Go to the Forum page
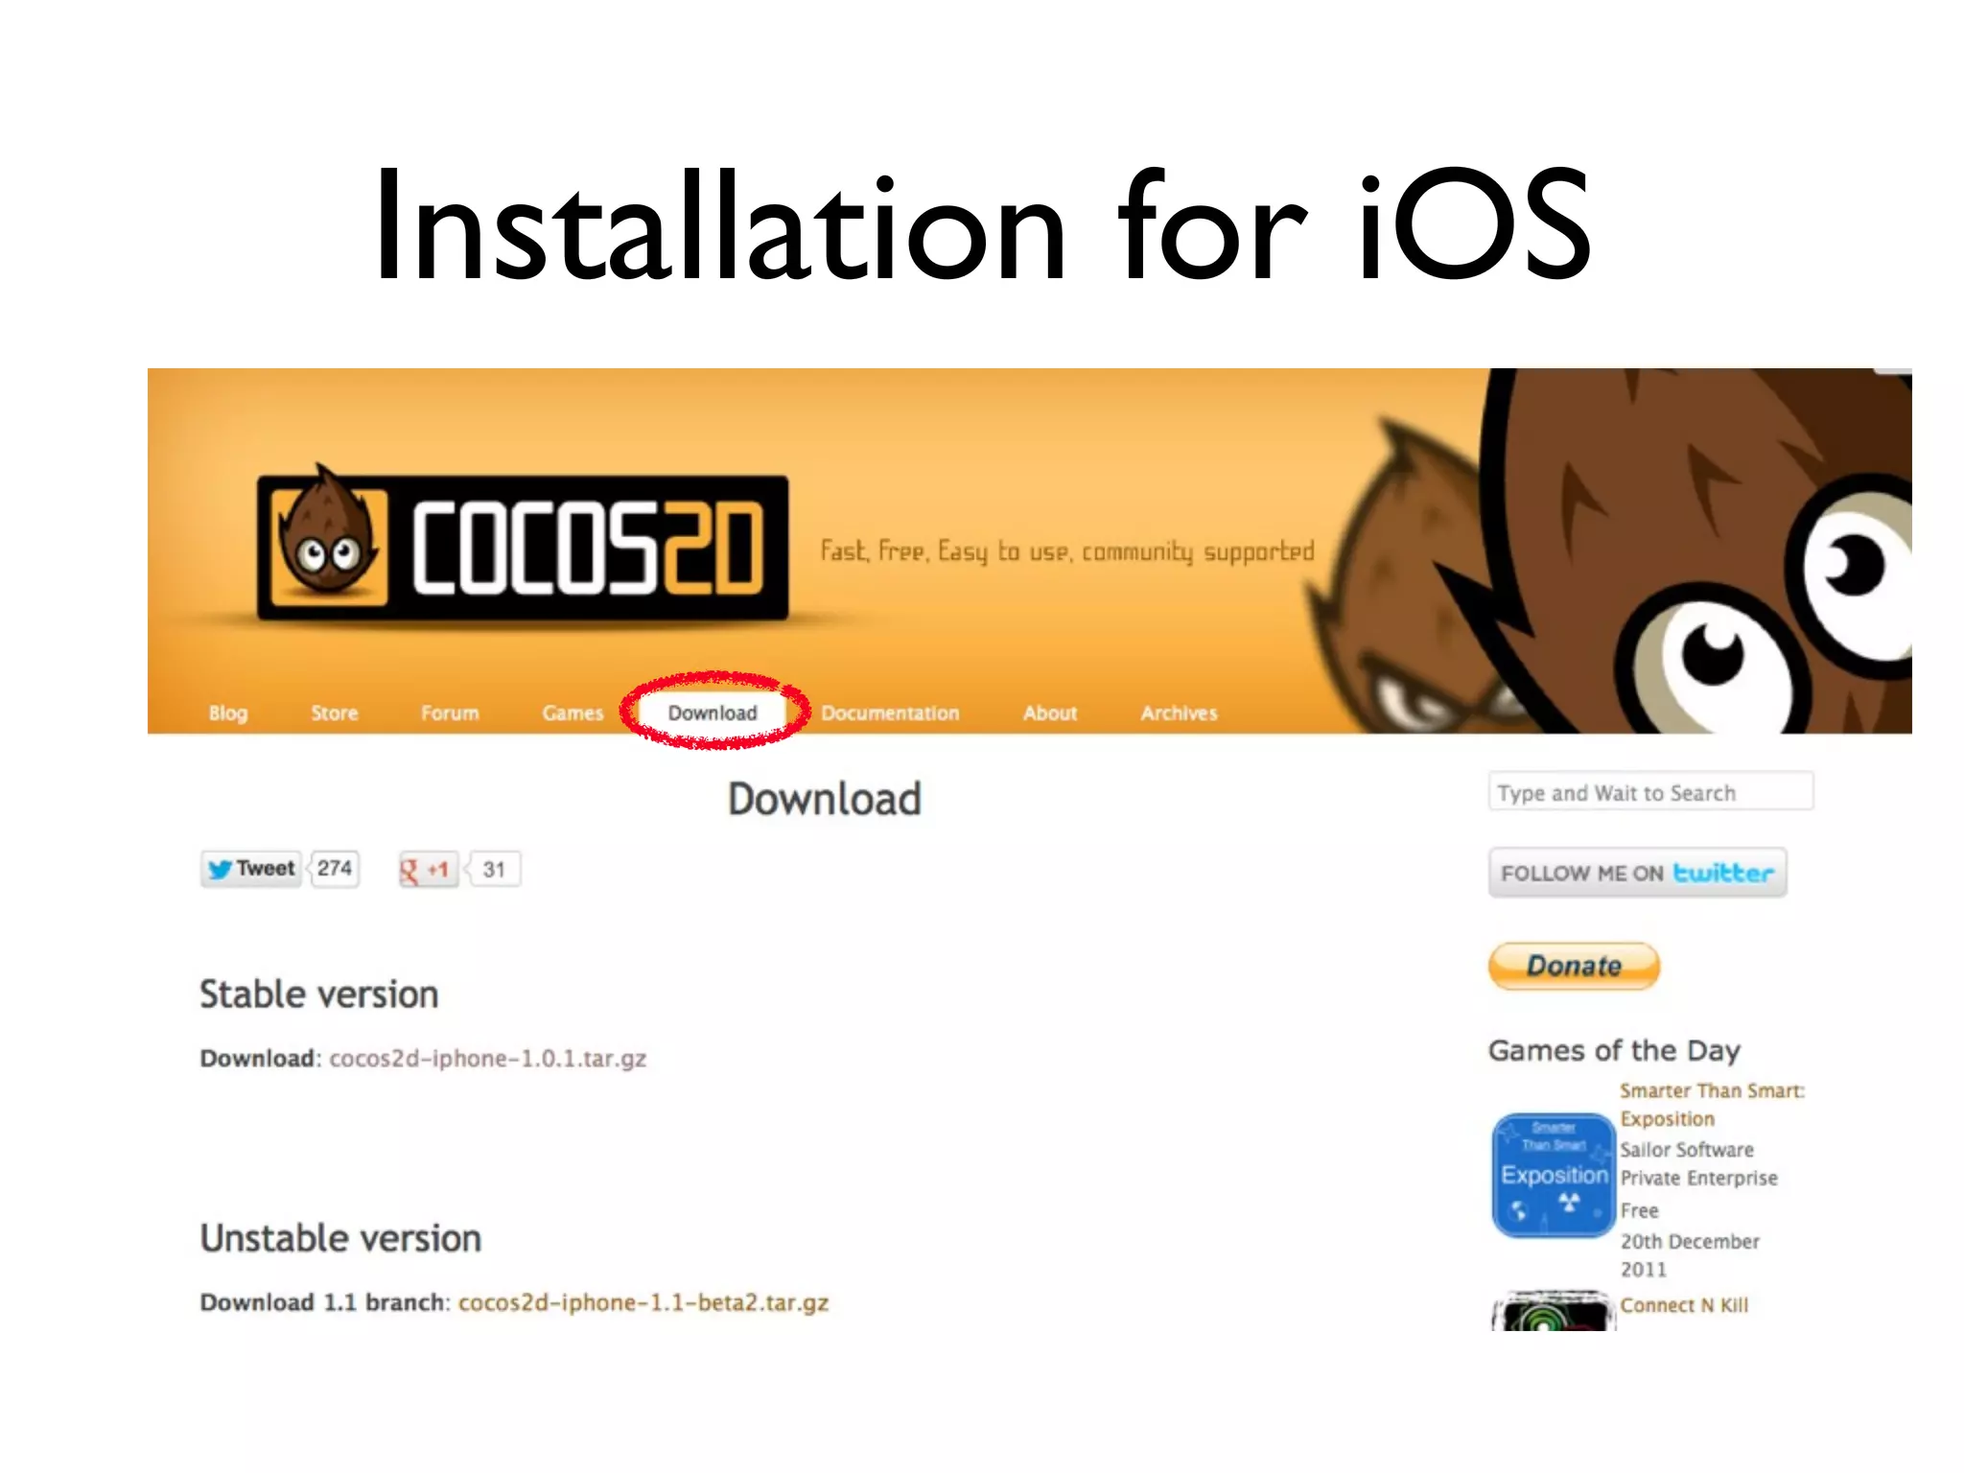Image resolution: width=1964 pixels, height=1473 pixels. [450, 713]
